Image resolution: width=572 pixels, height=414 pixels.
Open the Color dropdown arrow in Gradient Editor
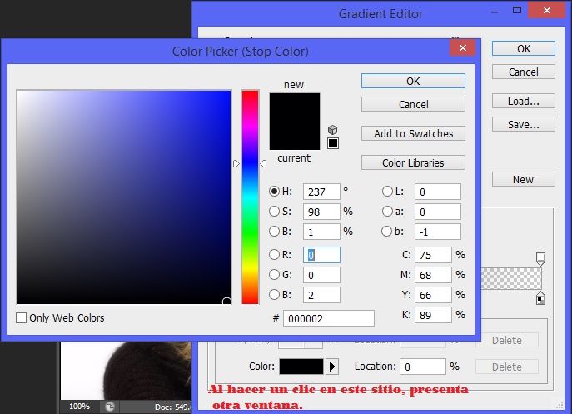pyautogui.click(x=333, y=366)
